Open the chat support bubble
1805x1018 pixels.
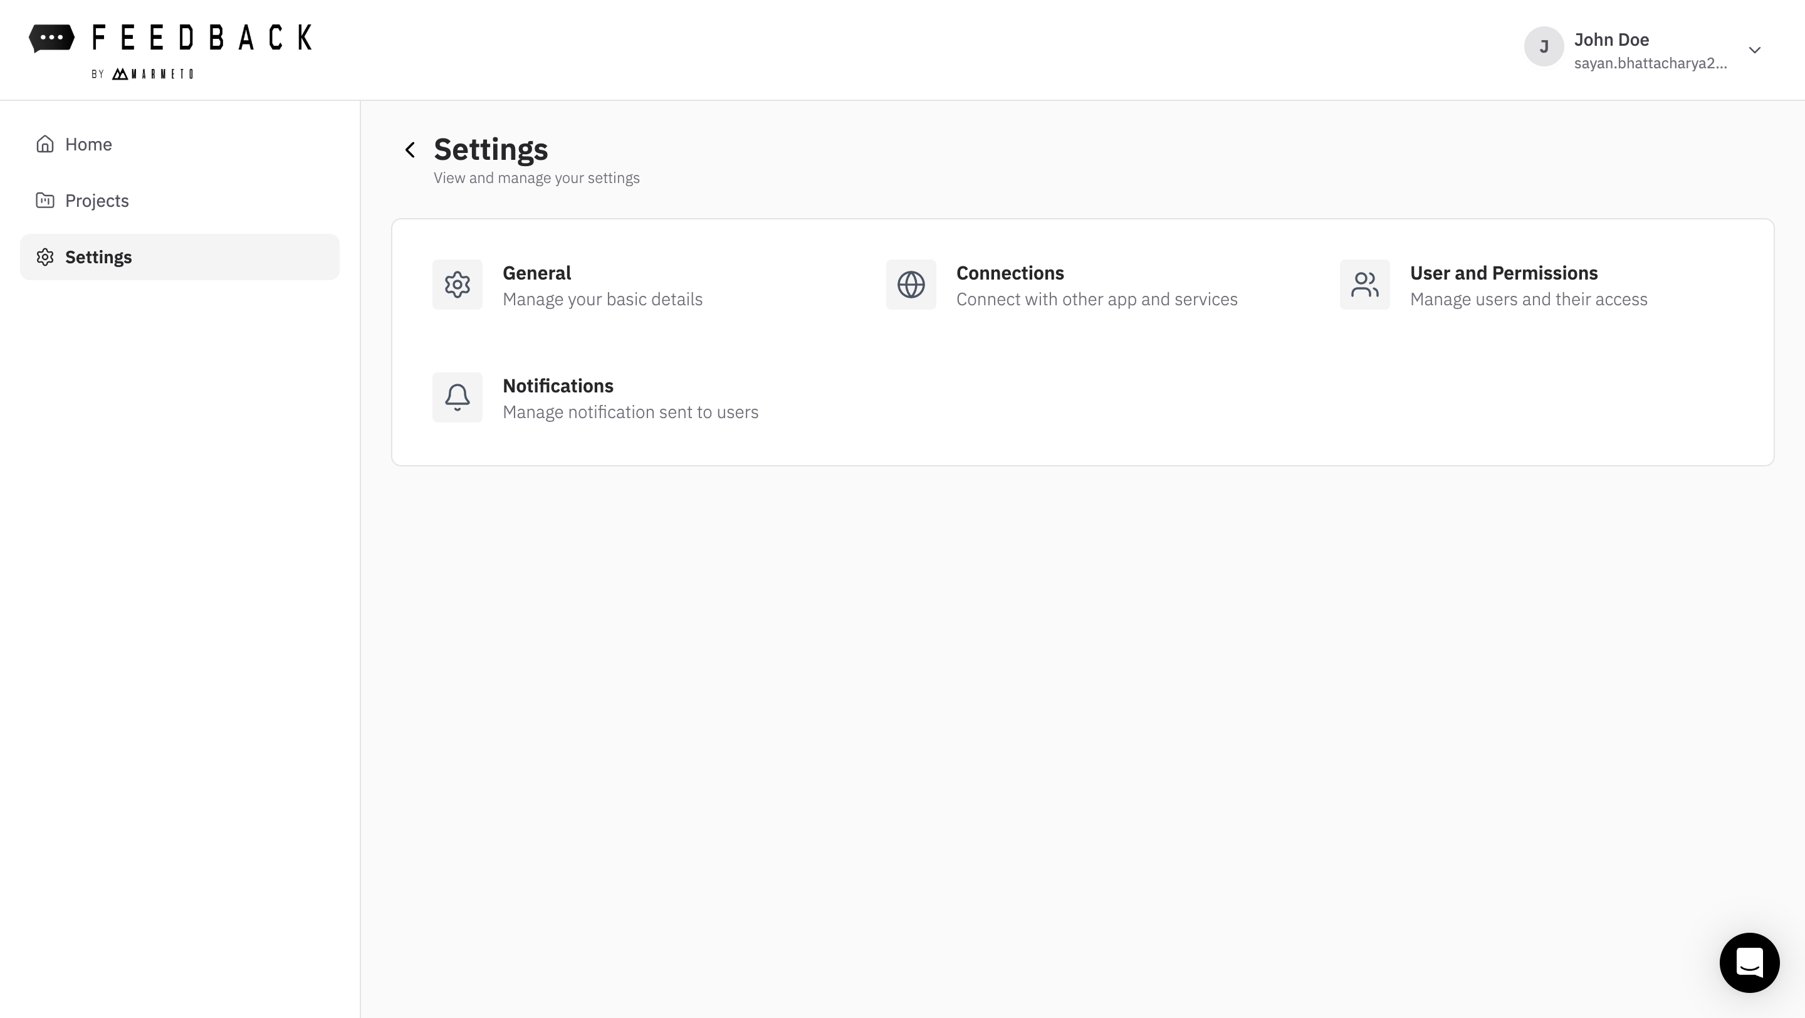pyautogui.click(x=1749, y=963)
